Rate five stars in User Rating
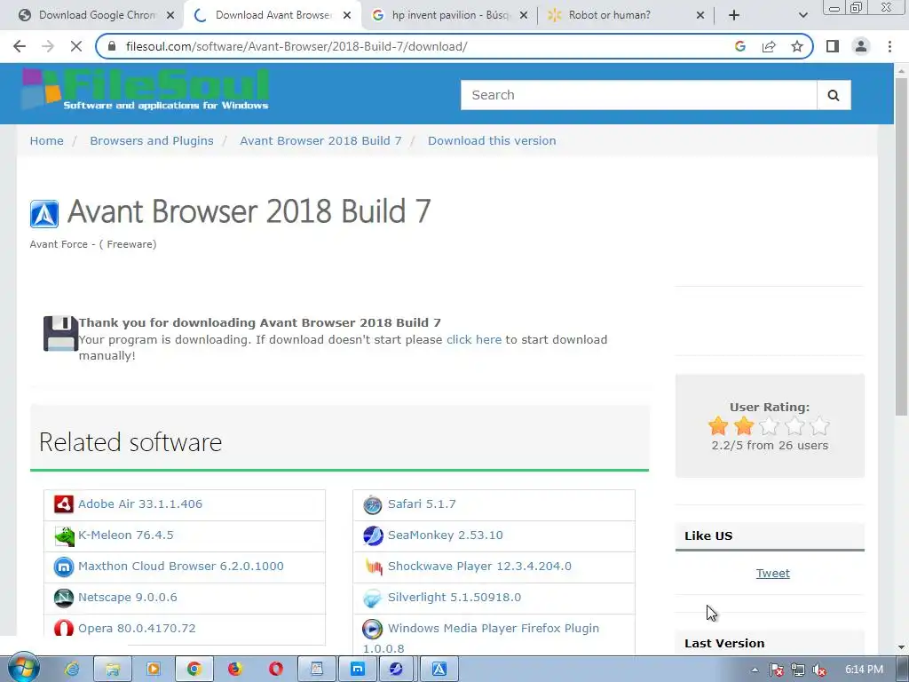The width and height of the screenshot is (909, 682). tap(819, 426)
